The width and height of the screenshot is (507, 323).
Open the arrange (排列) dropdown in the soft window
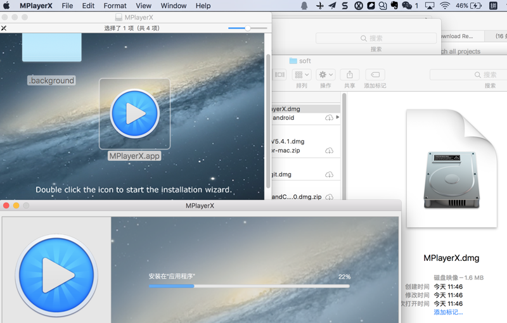302,75
